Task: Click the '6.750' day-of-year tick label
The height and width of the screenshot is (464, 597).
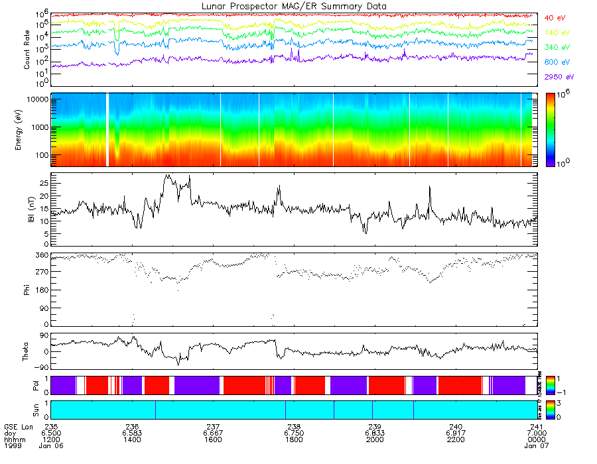Action: [294, 434]
